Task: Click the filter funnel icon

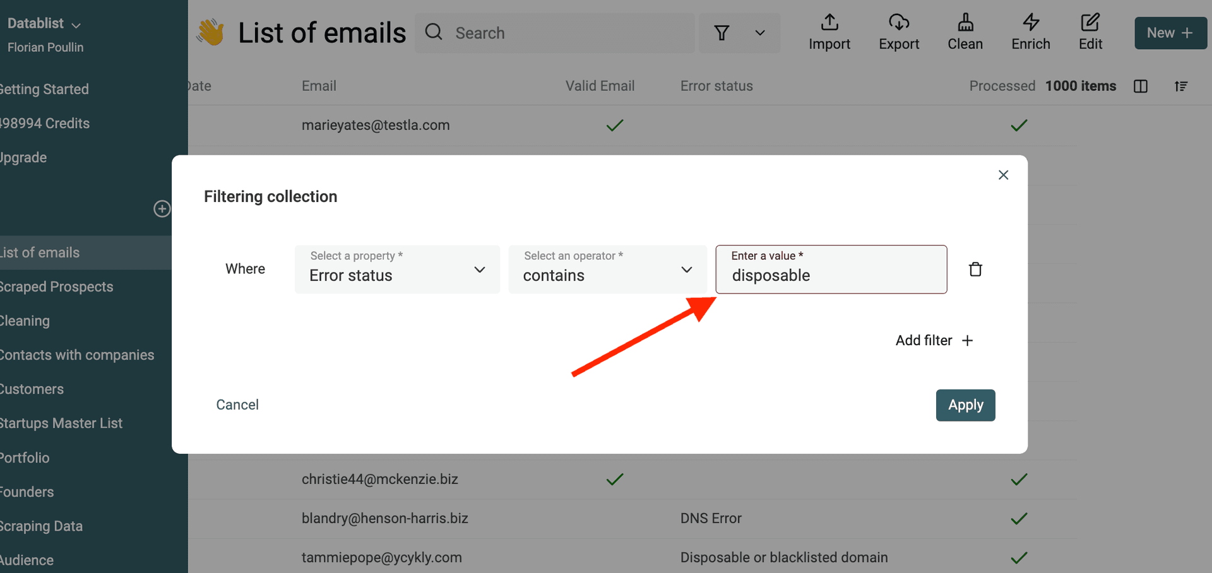Action: click(x=722, y=33)
